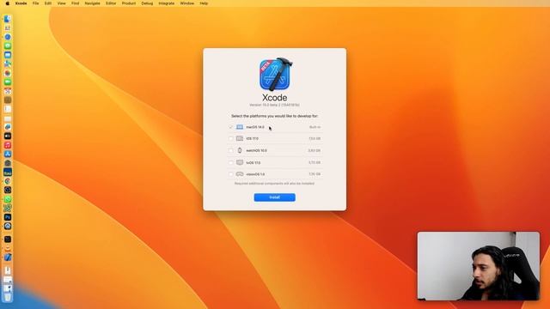Click the webcam video overlay thumbnail
Viewport: 550px width, 309px height.
coord(479,266)
